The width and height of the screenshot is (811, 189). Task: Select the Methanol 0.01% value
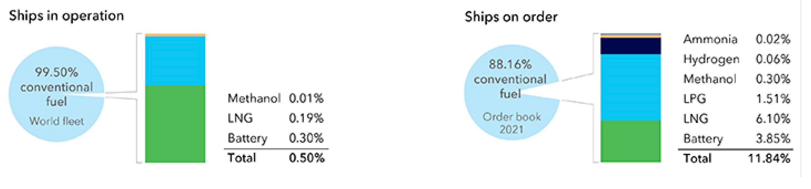point(306,98)
